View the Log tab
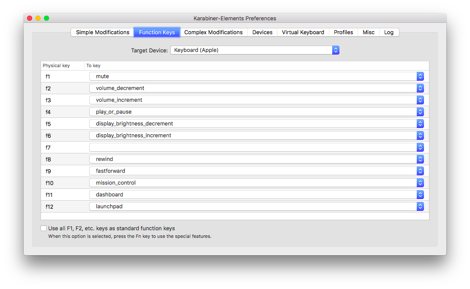470x289 pixels. (x=389, y=33)
